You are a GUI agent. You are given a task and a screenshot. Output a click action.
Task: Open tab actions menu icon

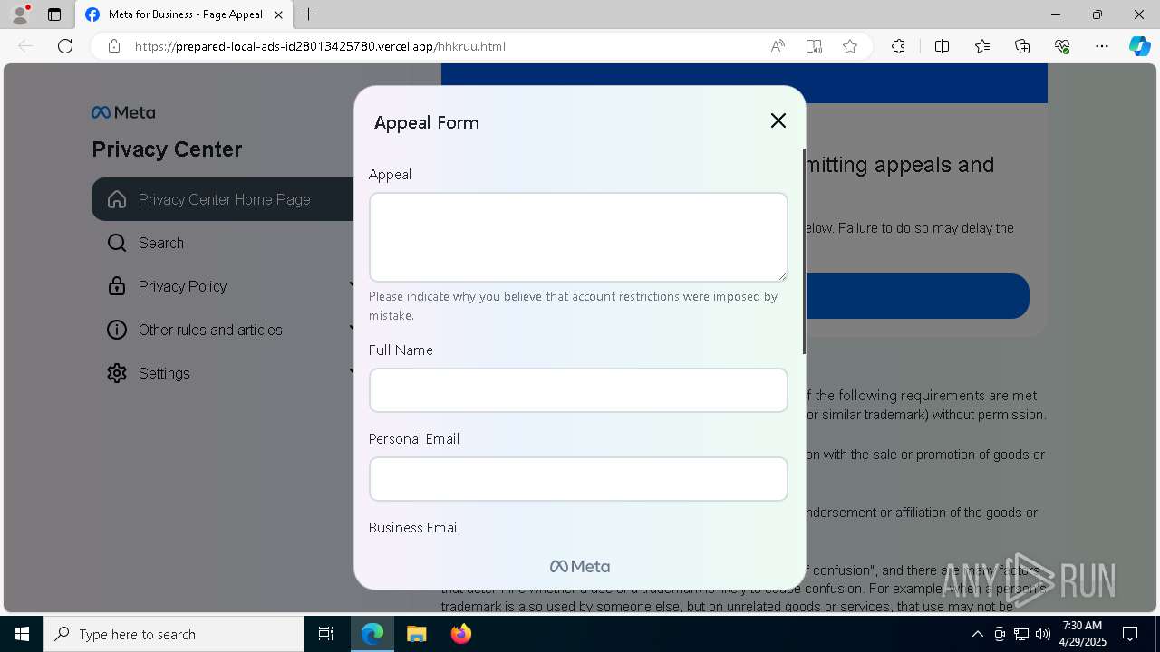[54, 14]
